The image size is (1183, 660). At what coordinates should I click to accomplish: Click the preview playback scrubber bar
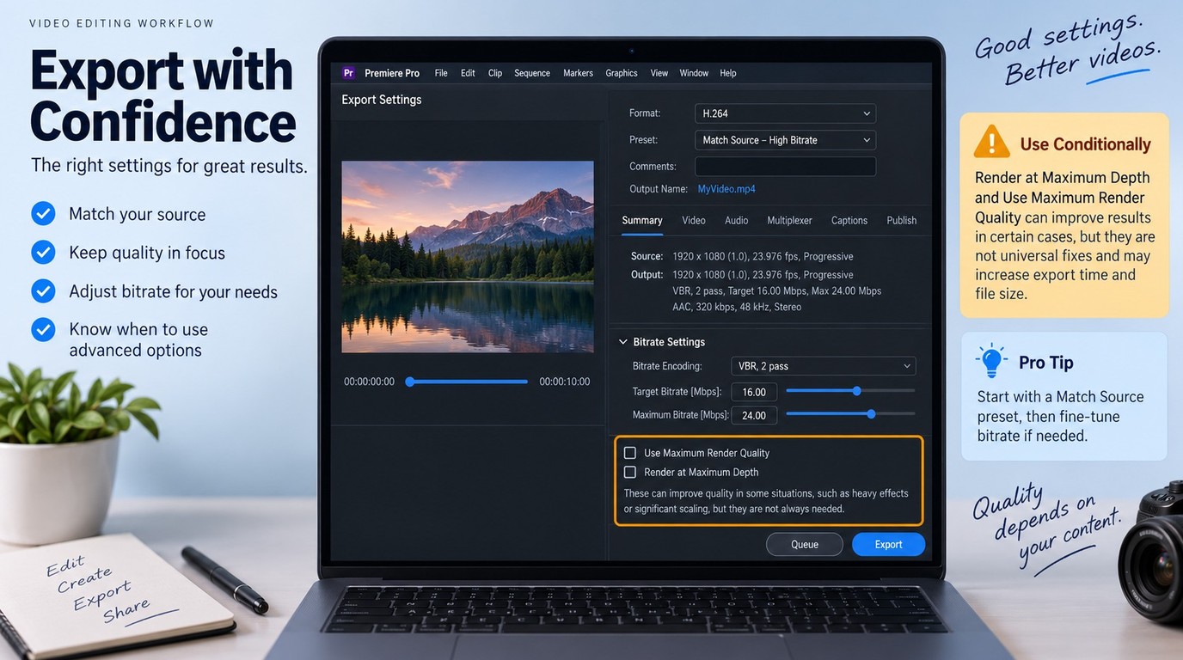[467, 382]
